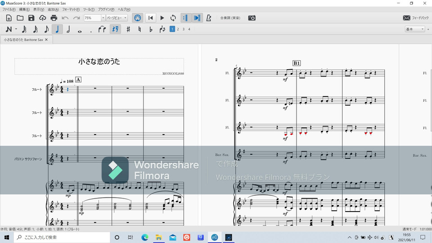
Task: Toggle pan score during playback
Action: pos(197,18)
